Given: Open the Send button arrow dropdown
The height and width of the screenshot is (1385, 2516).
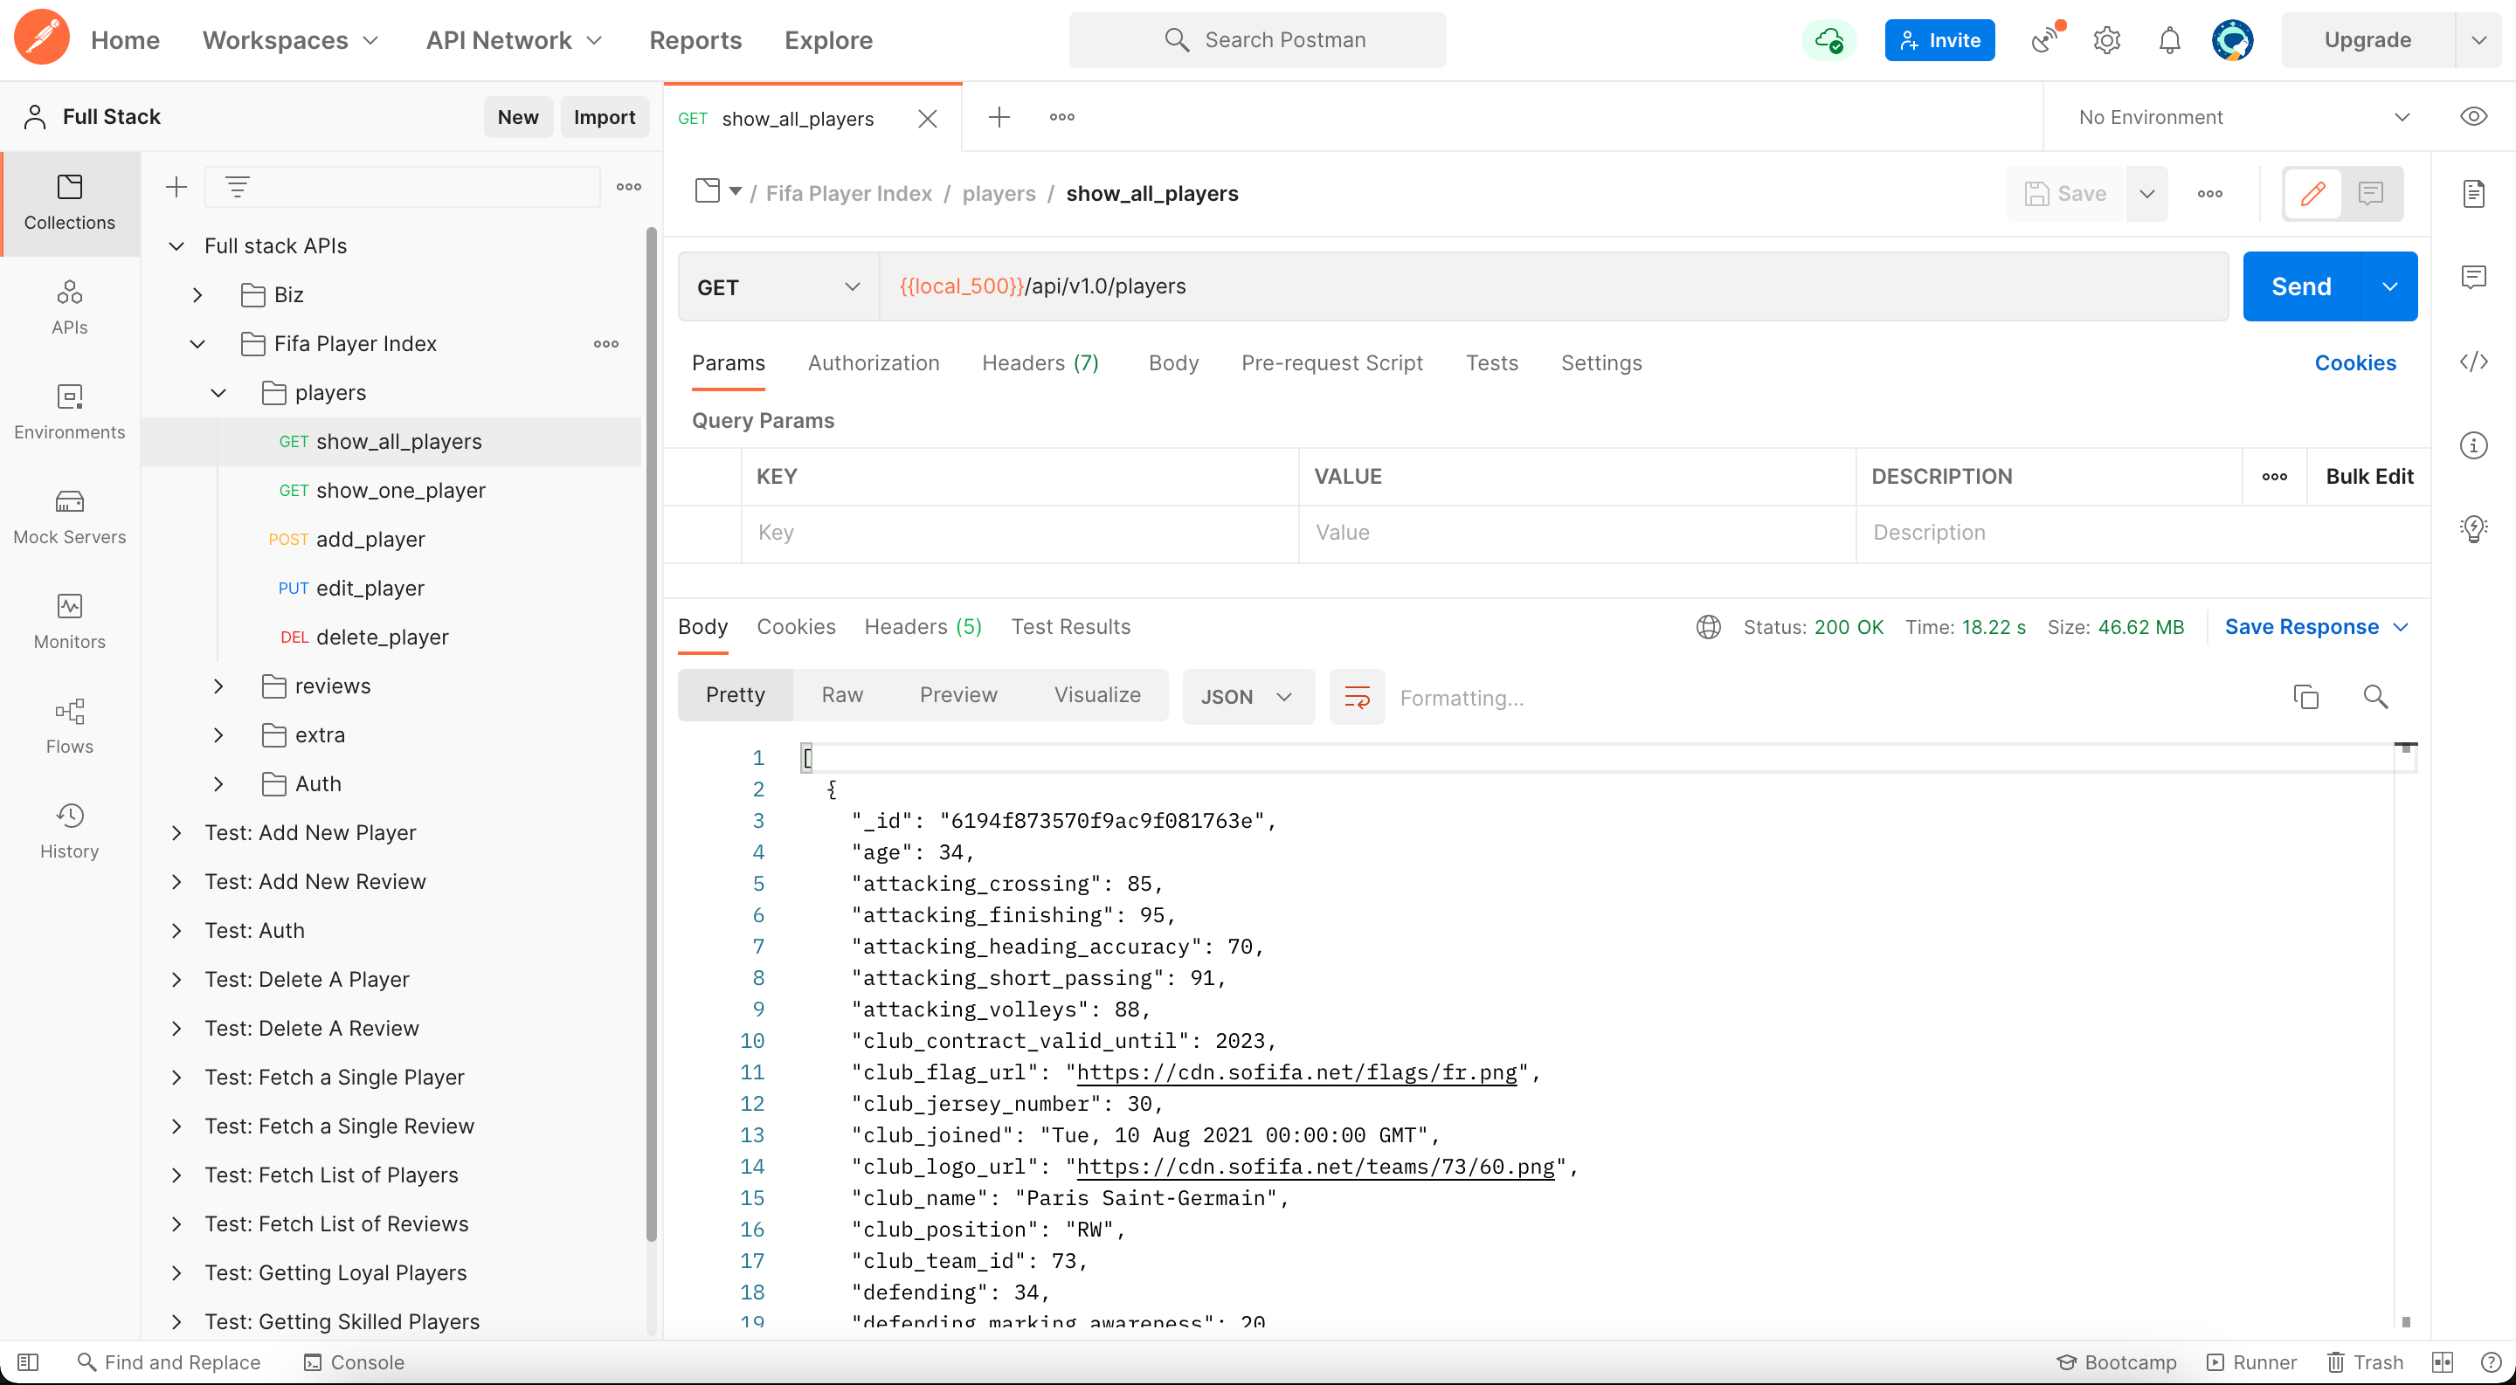Looking at the screenshot, I should [2389, 286].
